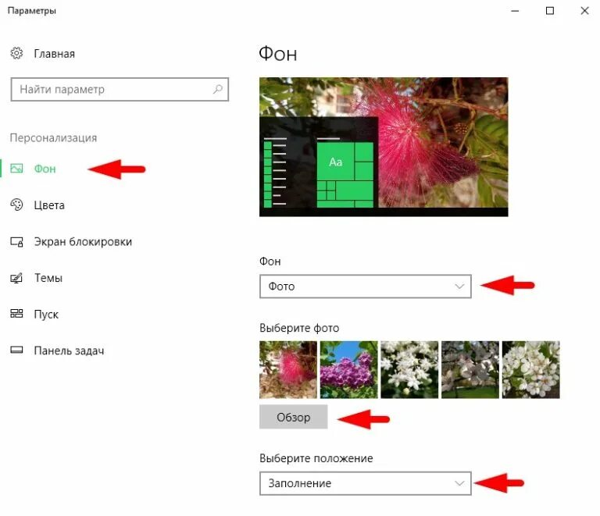This screenshot has height=516, width=600.
Task: Select the fourth dark pale blossoms thumbnail
Action: [x=470, y=370]
